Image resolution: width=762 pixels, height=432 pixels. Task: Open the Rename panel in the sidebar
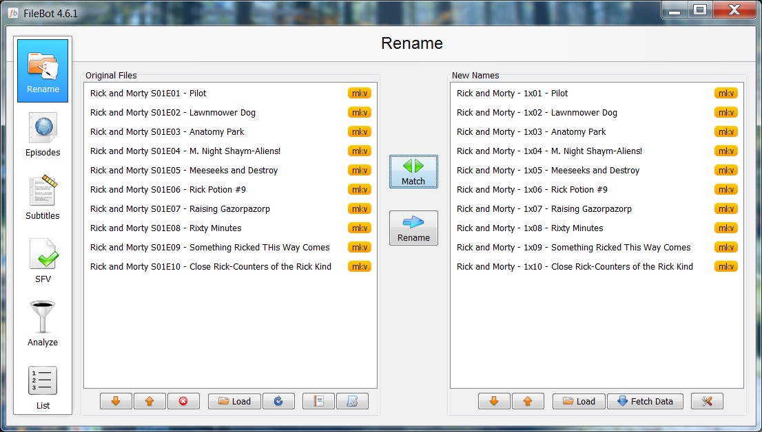43,71
